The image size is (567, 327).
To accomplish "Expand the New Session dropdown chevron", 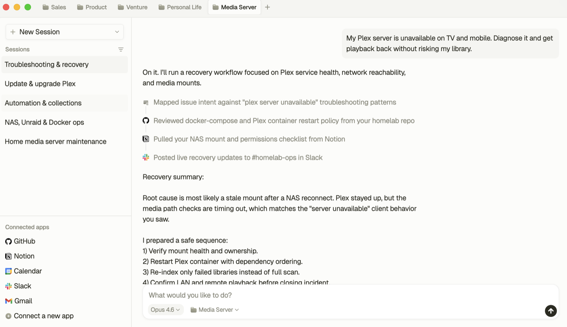I will coord(117,32).
